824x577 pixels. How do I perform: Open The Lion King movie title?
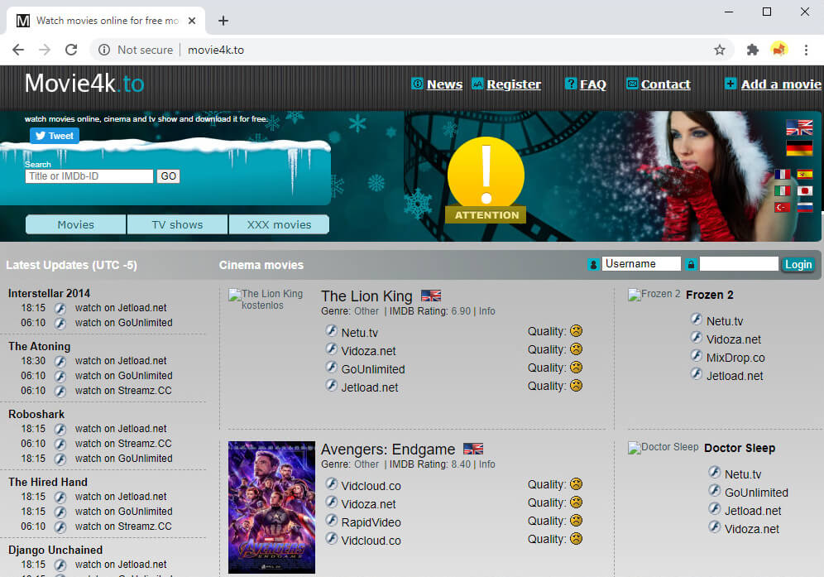366,296
